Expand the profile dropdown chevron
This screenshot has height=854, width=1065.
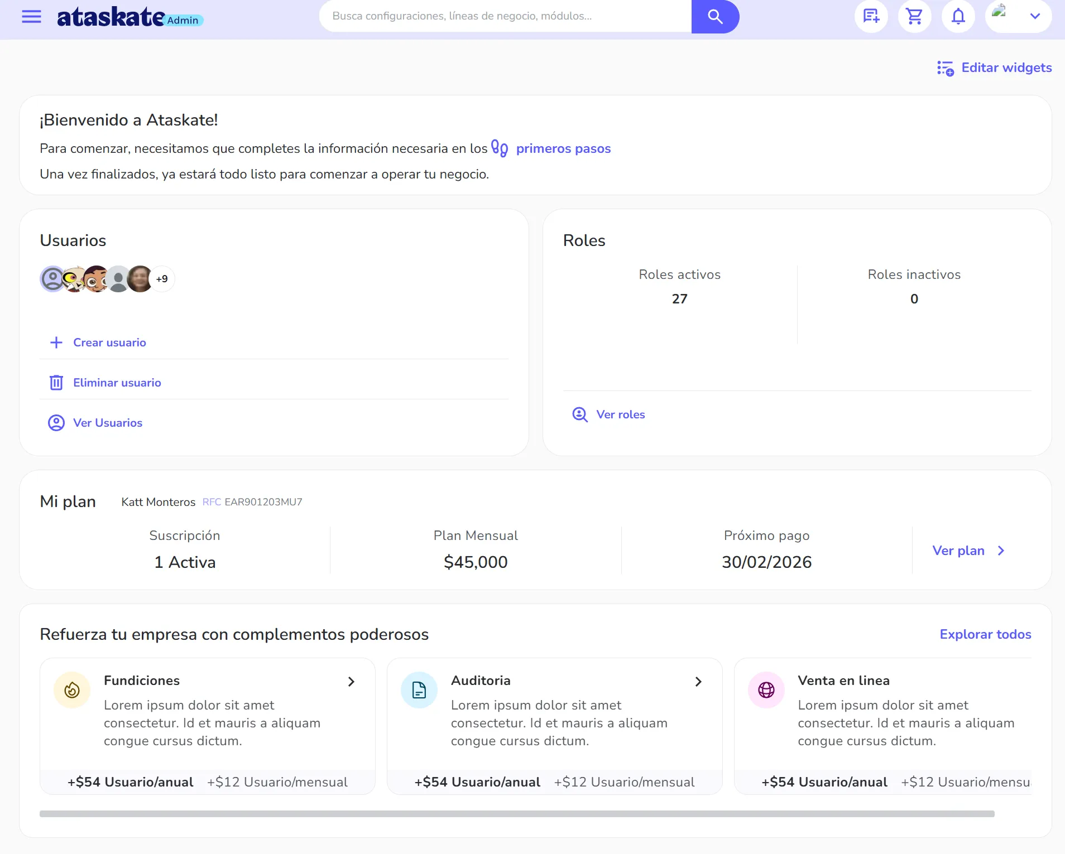click(x=1035, y=16)
